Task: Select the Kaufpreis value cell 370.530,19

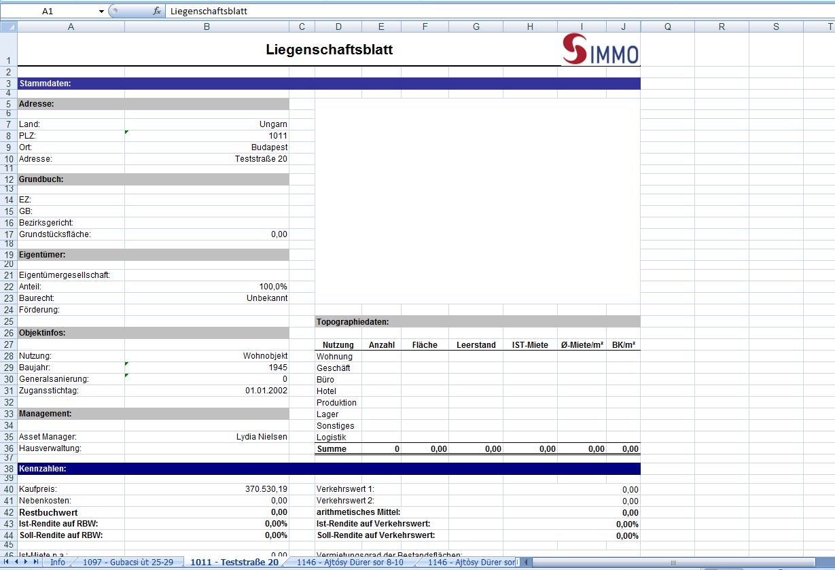Action: (x=207, y=489)
